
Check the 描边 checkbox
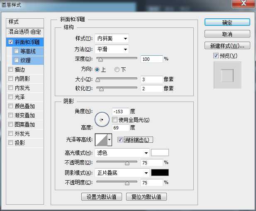tap(11, 70)
